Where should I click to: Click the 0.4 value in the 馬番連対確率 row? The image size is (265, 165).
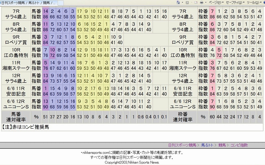point(149,117)
